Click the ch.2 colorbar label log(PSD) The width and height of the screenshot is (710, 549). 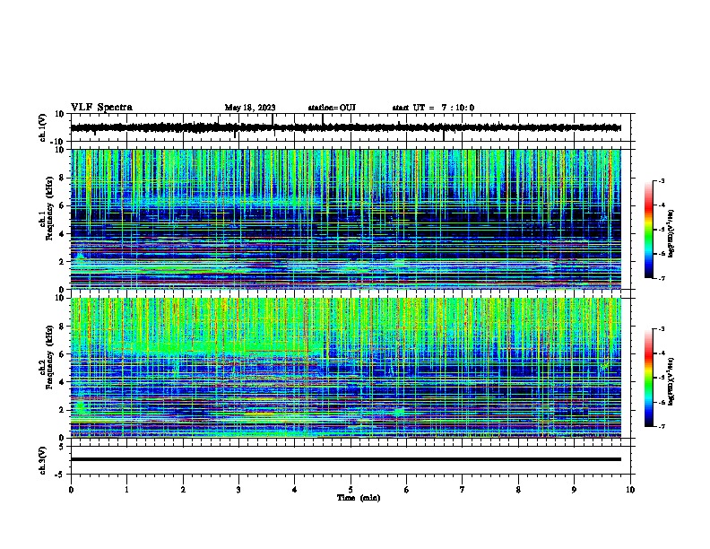click(x=671, y=381)
